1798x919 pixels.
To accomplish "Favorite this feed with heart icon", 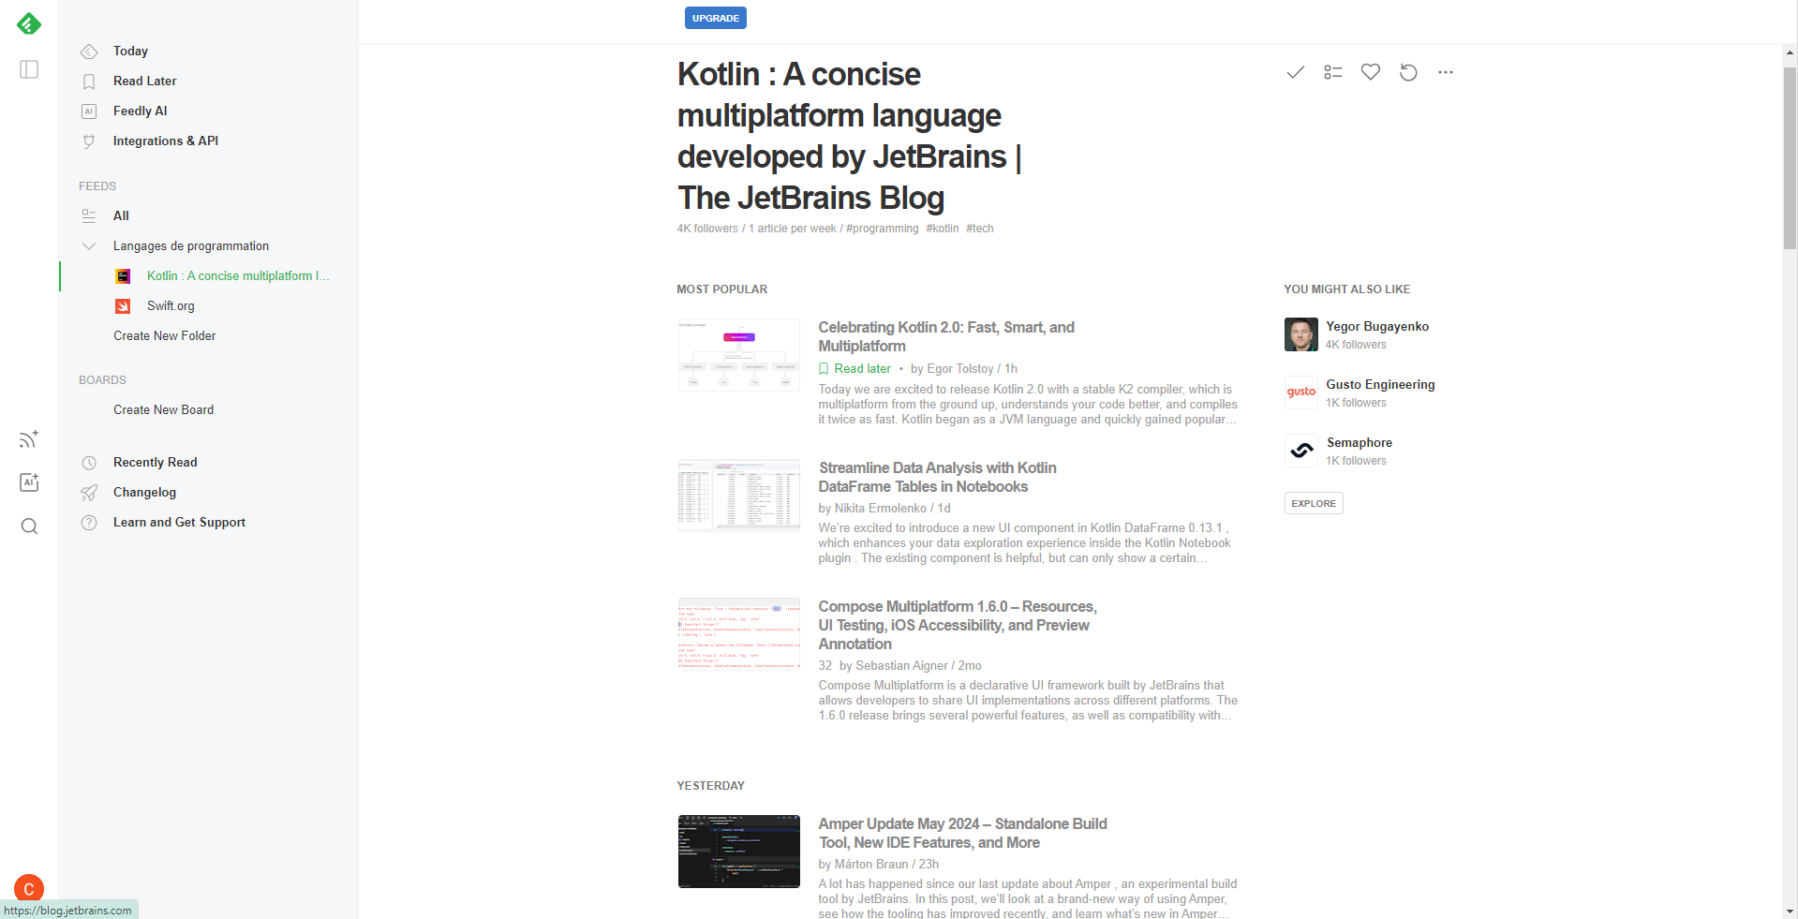I will point(1370,72).
